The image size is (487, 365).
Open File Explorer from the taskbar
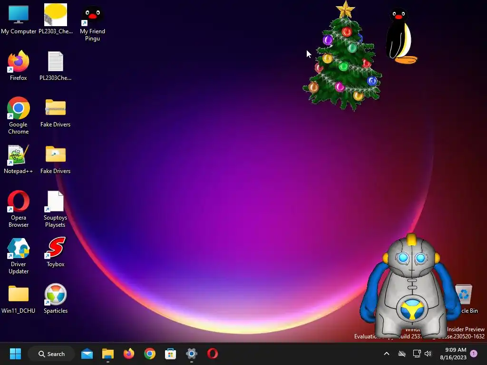pos(108,354)
